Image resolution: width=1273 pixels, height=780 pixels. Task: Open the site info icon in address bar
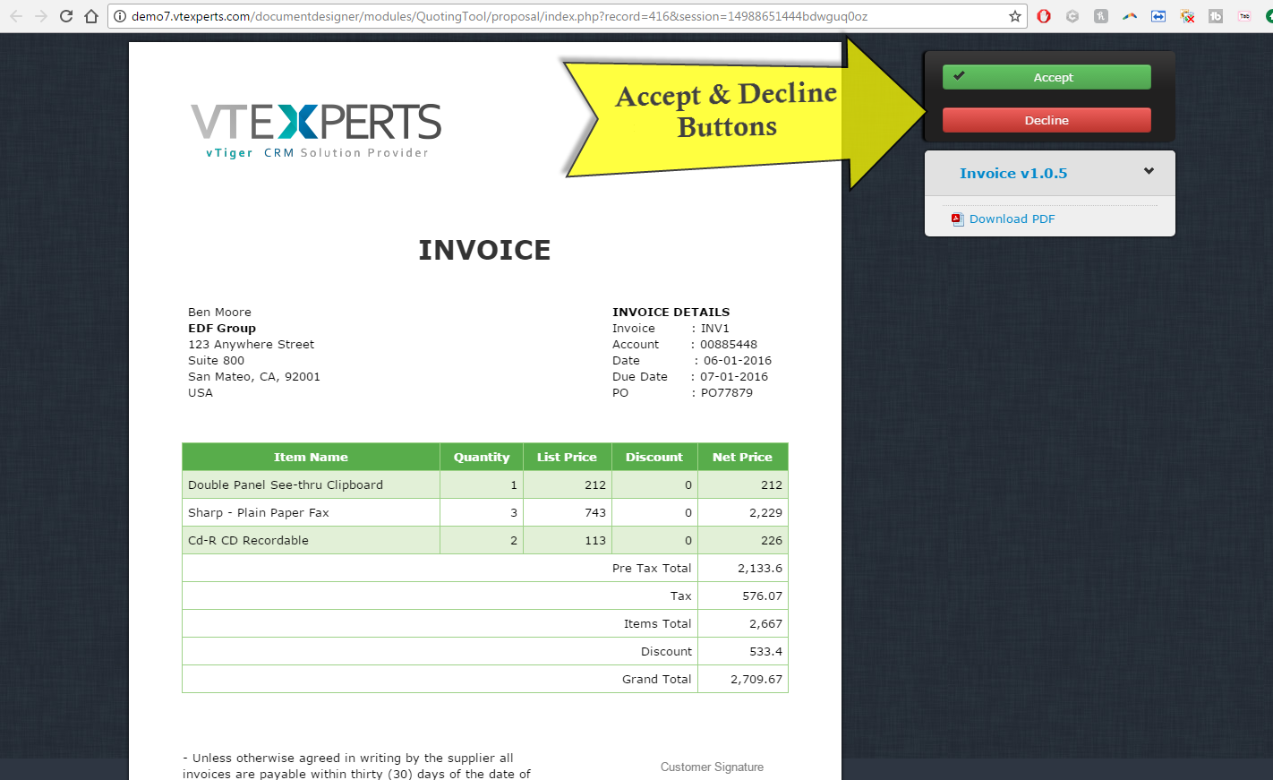(120, 16)
